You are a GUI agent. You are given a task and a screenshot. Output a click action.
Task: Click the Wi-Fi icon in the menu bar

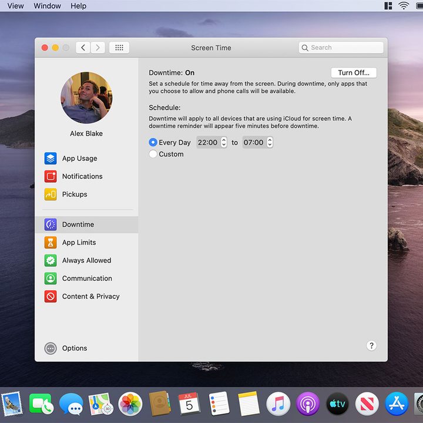[x=404, y=6]
